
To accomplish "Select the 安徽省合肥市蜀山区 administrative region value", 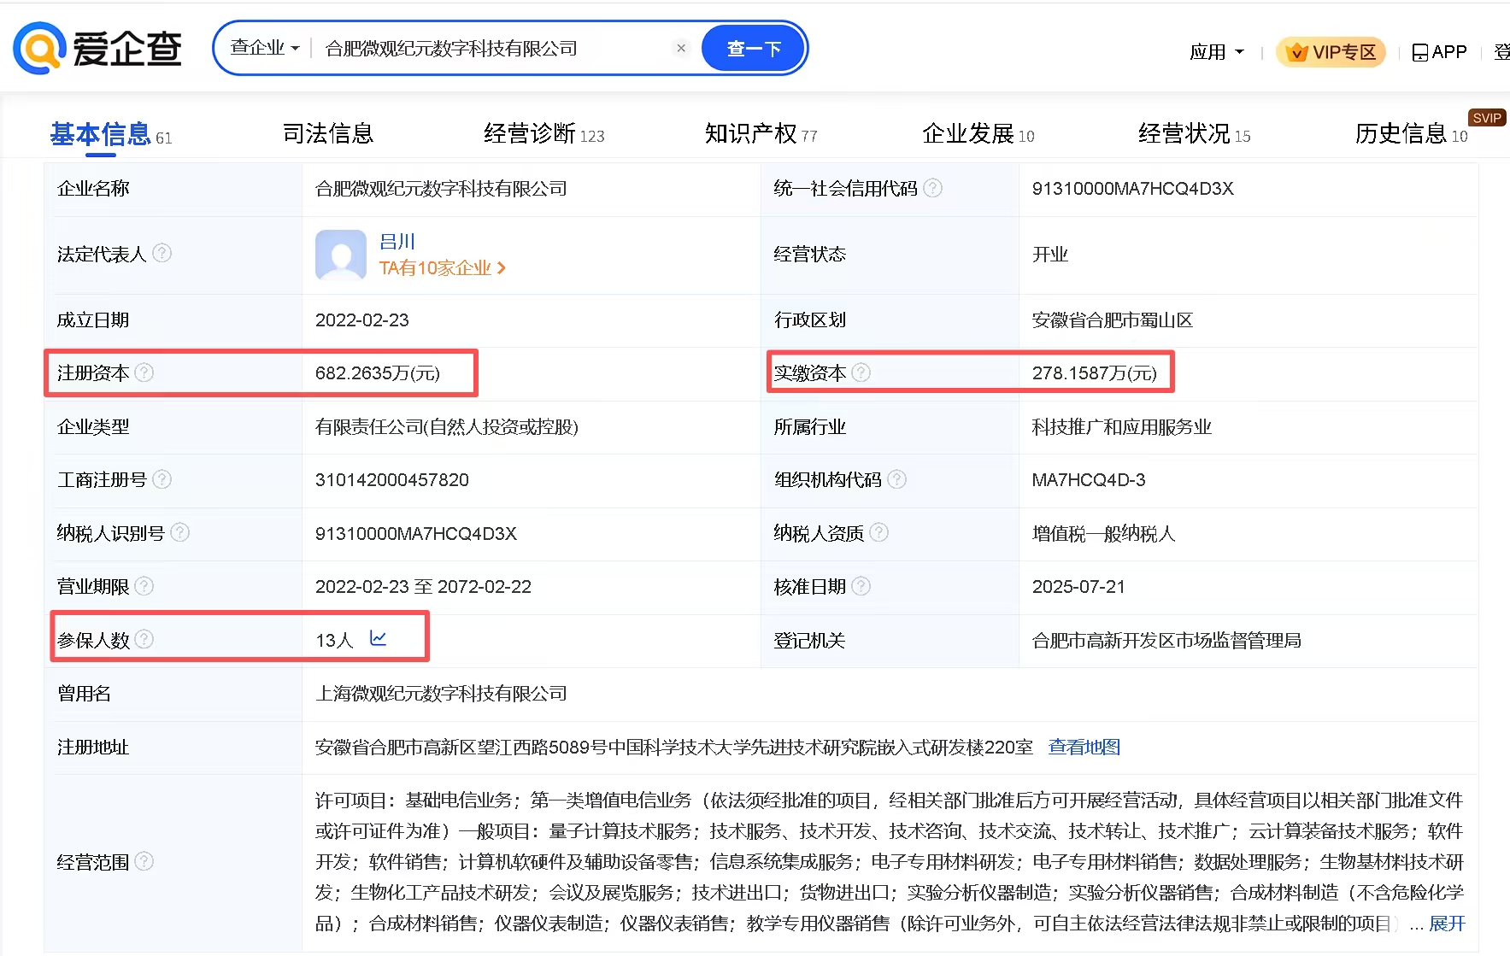I will (1113, 320).
